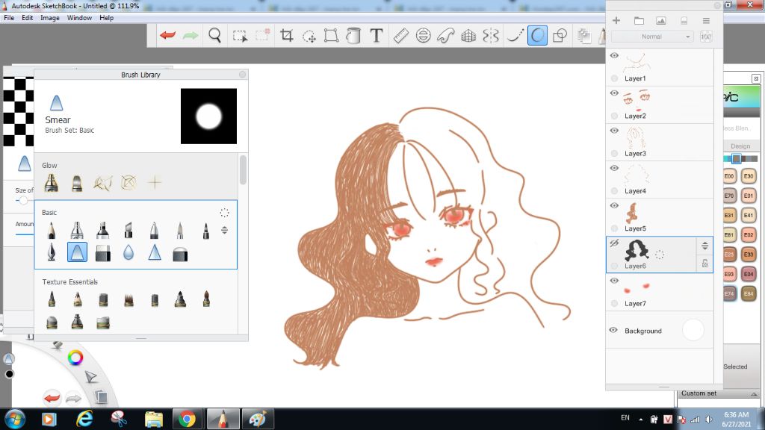Select the Flood Fill bucket tool

(x=353, y=35)
